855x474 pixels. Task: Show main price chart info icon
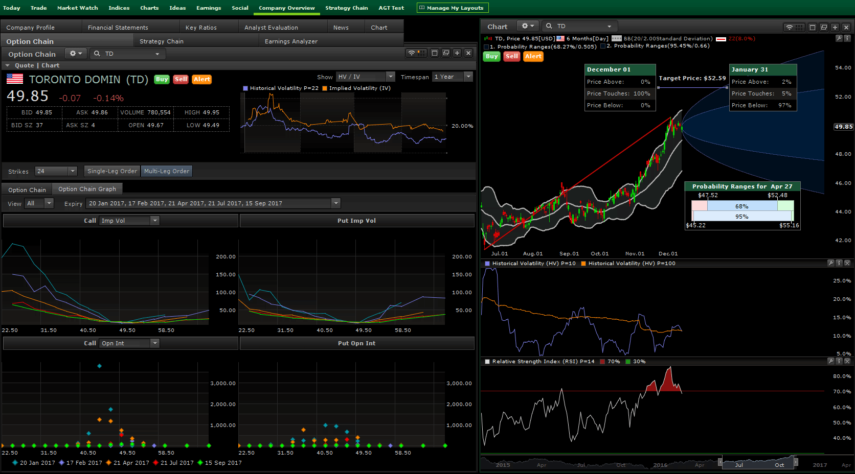[x=847, y=38]
